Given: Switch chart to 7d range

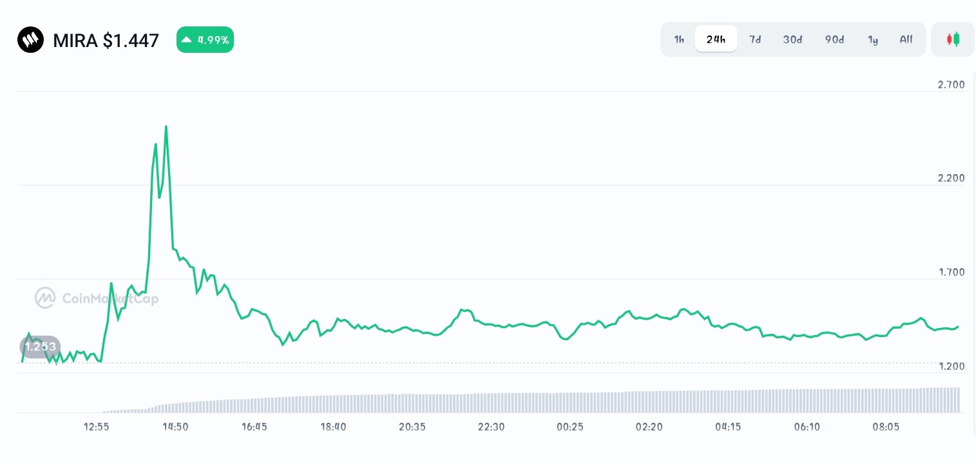Looking at the screenshot, I should pyautogui.click(x=755, y=39).
